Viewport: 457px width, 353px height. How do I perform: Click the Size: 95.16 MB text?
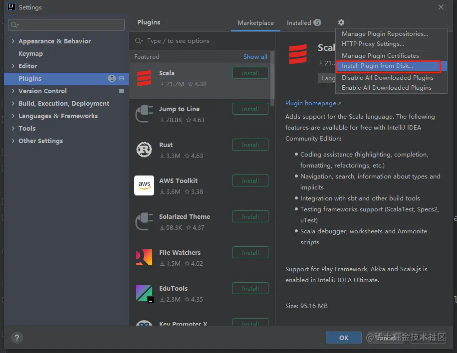[x=306, y=306]
